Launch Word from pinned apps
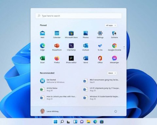This screenshot has width=157, height=125. 86,60
